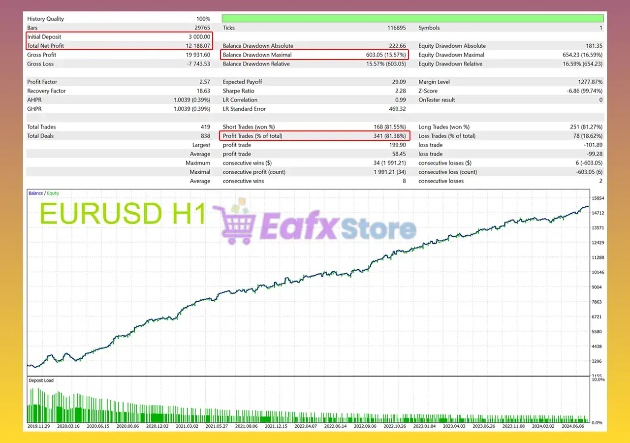Click the Total Trades value 419

(x=205, y=127)
